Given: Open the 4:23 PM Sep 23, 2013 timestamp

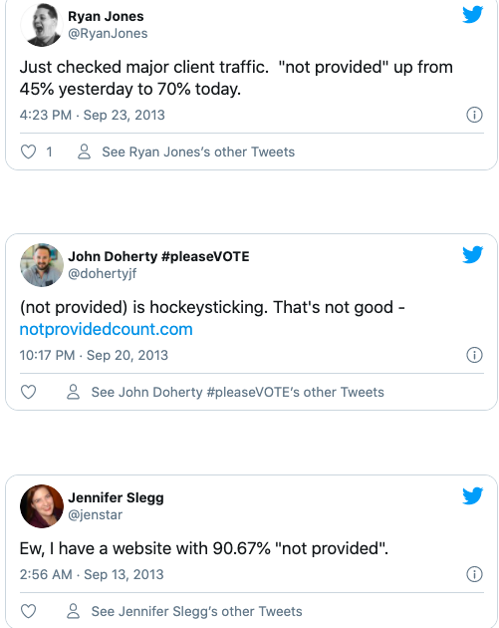Looking at the screenshot, I should point(93,115).
